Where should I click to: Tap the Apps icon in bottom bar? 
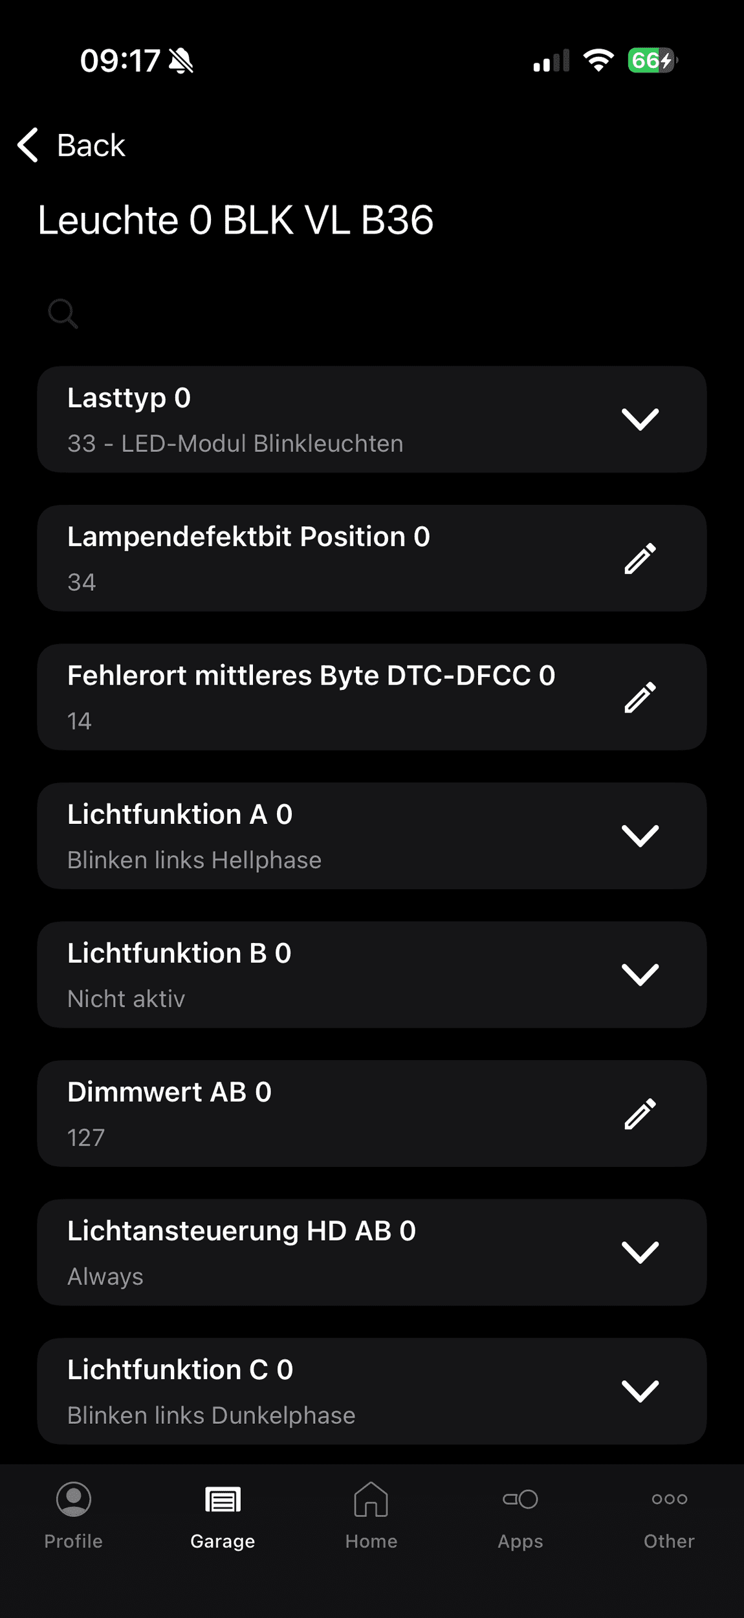coord(520,1499)
